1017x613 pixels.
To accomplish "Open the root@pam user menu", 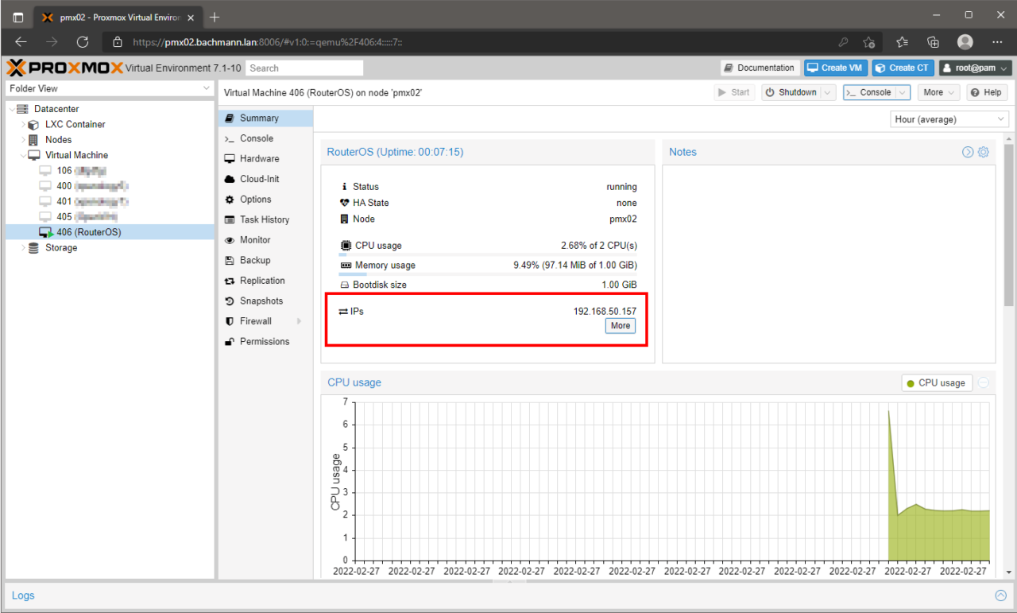I will coord(976,68).
